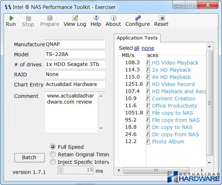Image resolution: width=222 pixels, height=185 pixels.
Task: Open the Configure toolbar icon
Action: point(138,18)
